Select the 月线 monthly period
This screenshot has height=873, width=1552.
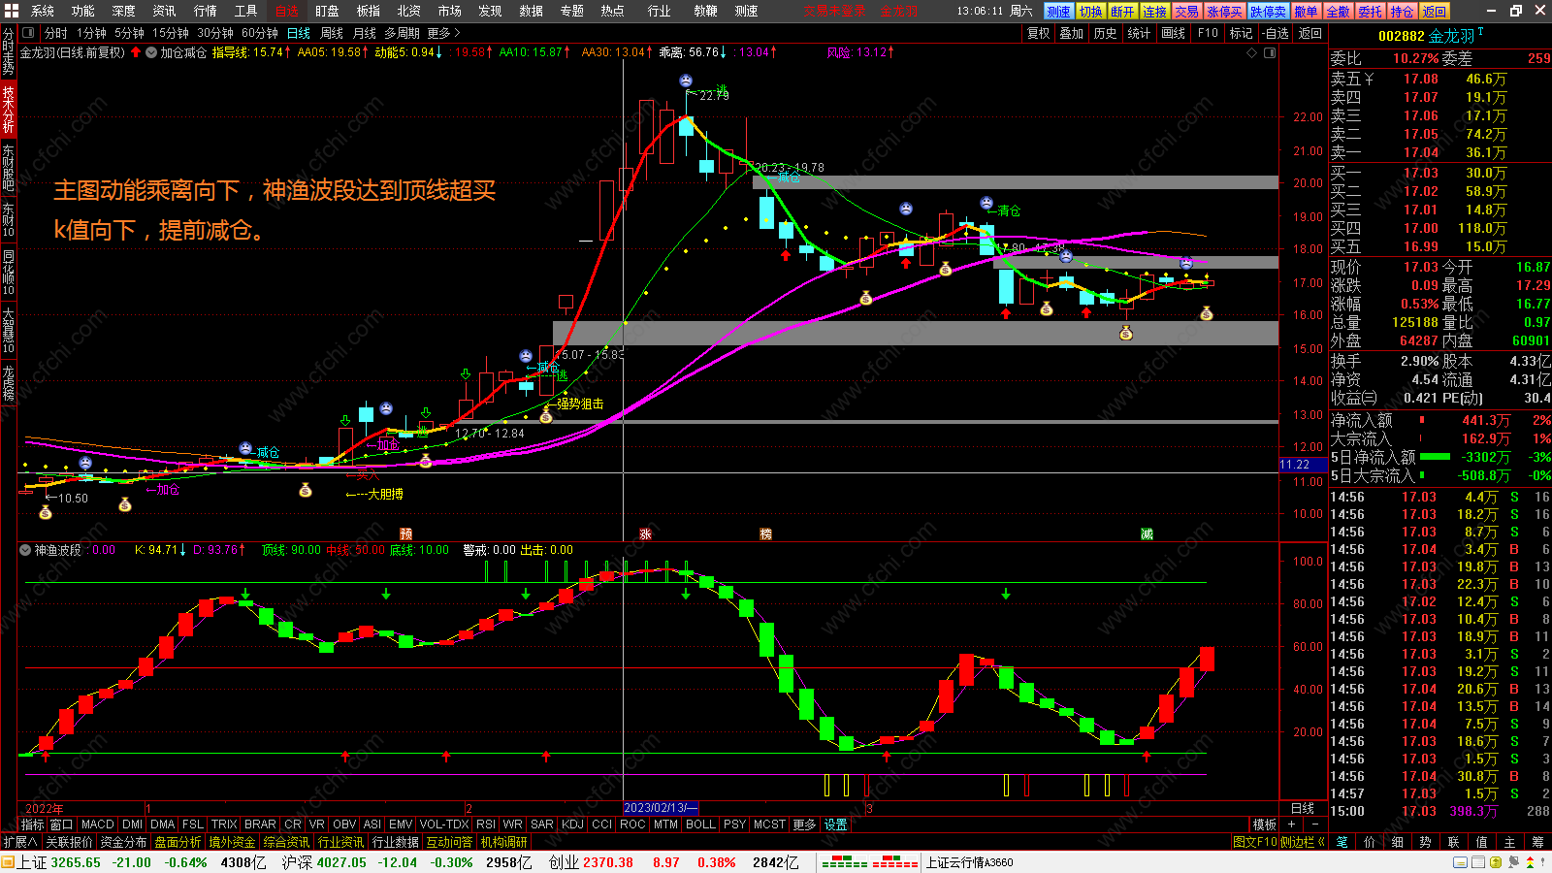coord(365,33)
